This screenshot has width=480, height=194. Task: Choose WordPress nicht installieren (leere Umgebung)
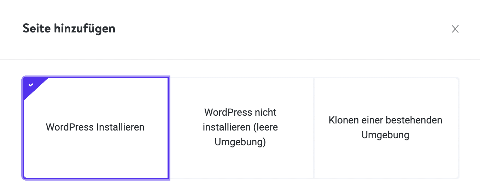pos(240,128)
